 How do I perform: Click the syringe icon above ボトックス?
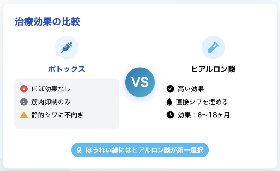[67, 47]
